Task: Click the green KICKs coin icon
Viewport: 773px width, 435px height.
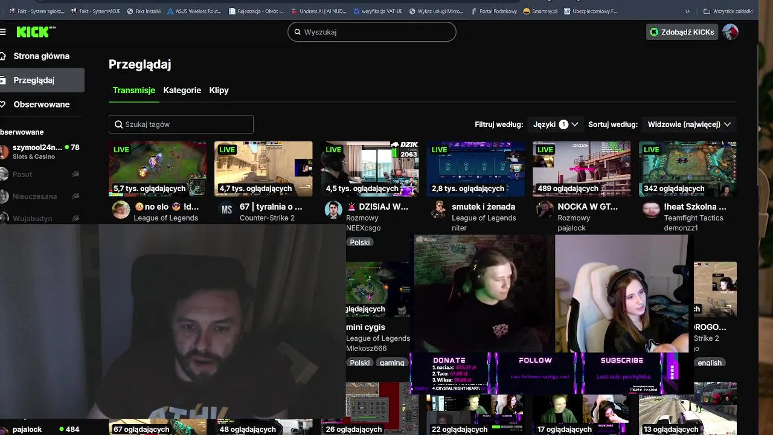Action: pyautogui.click(x=654, y=32)
